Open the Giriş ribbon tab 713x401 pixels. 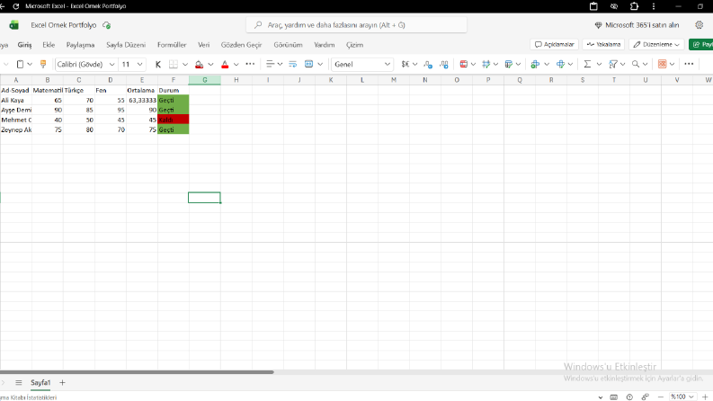[24, 45]
